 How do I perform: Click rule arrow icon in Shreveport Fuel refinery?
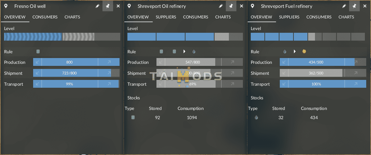point(294,51)
